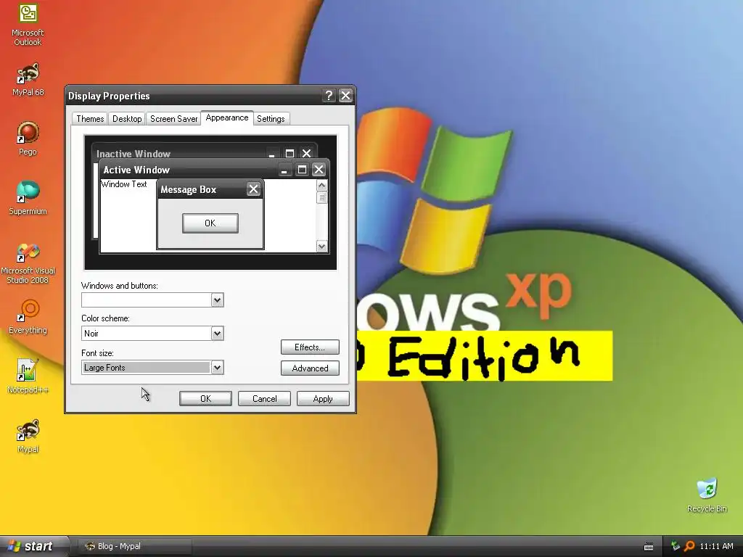Click the network tray icon
Screen dimensions: 743x557
[x=676, y=546]
